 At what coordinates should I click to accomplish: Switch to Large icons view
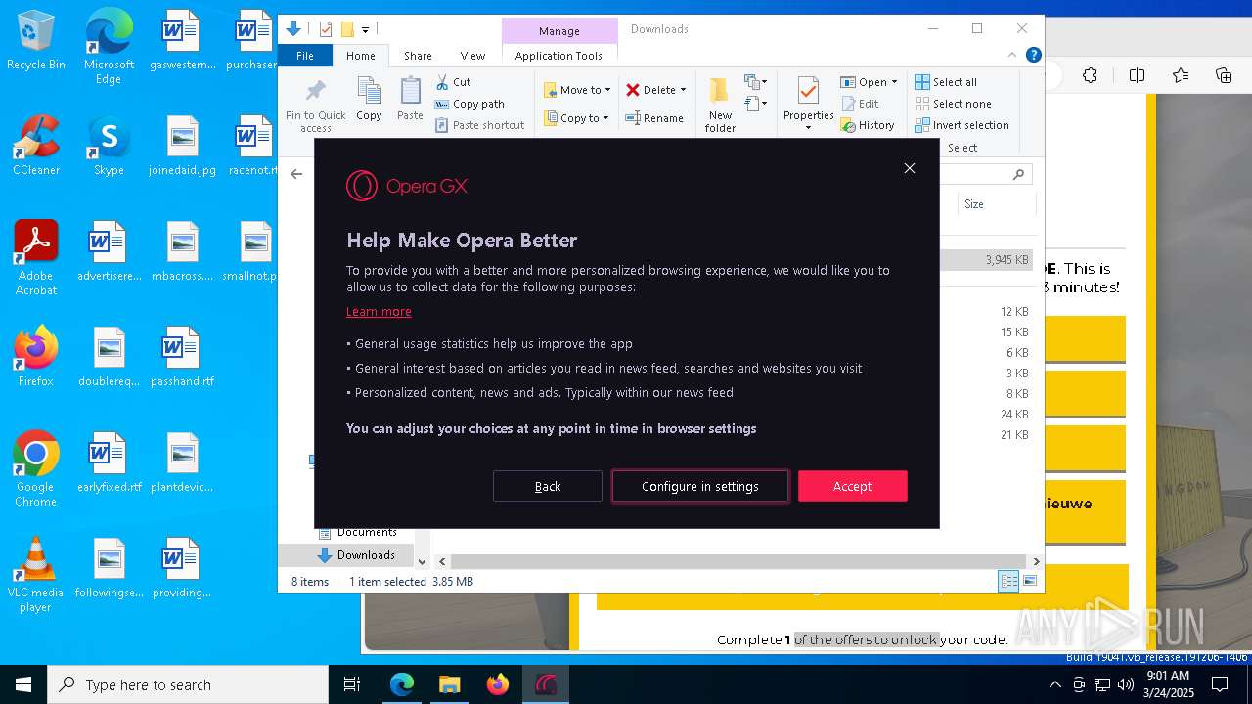[x=1029, y=581]
